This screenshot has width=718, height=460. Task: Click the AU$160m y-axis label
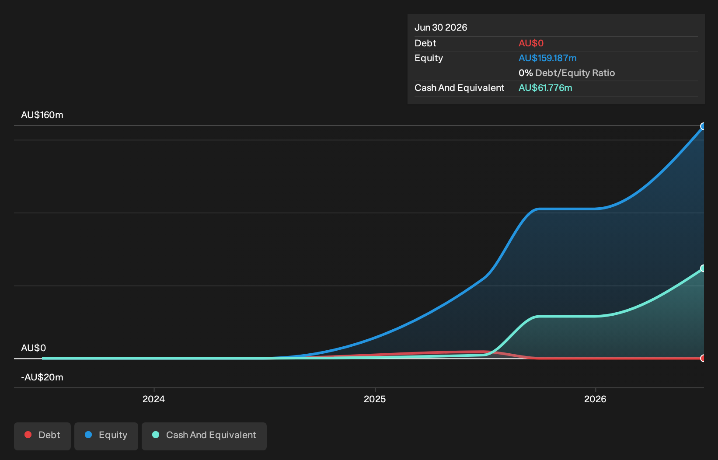coord(42,115)
